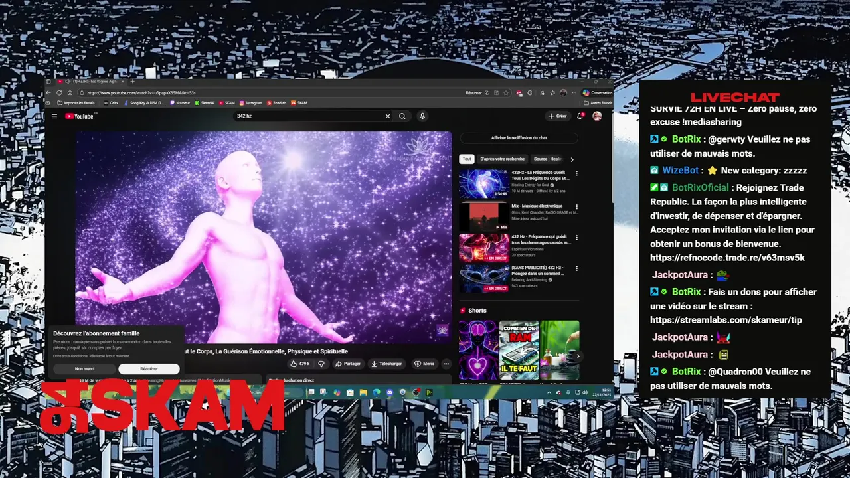This screenshot has width=850, height=478.
Task: Open 432Hz La Fréquence Guérit video thumbnail
Action: 484,184
